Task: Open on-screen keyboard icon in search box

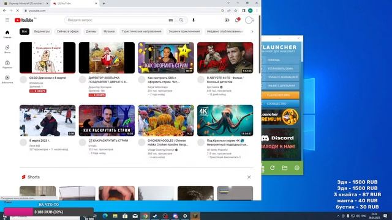Action: [171, 20]
